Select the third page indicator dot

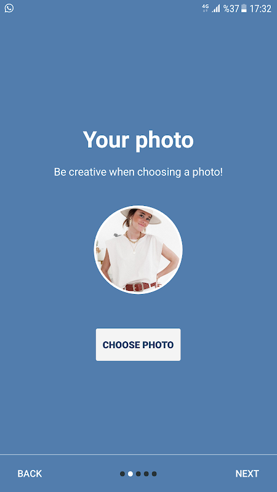click(x=138, y=474)
